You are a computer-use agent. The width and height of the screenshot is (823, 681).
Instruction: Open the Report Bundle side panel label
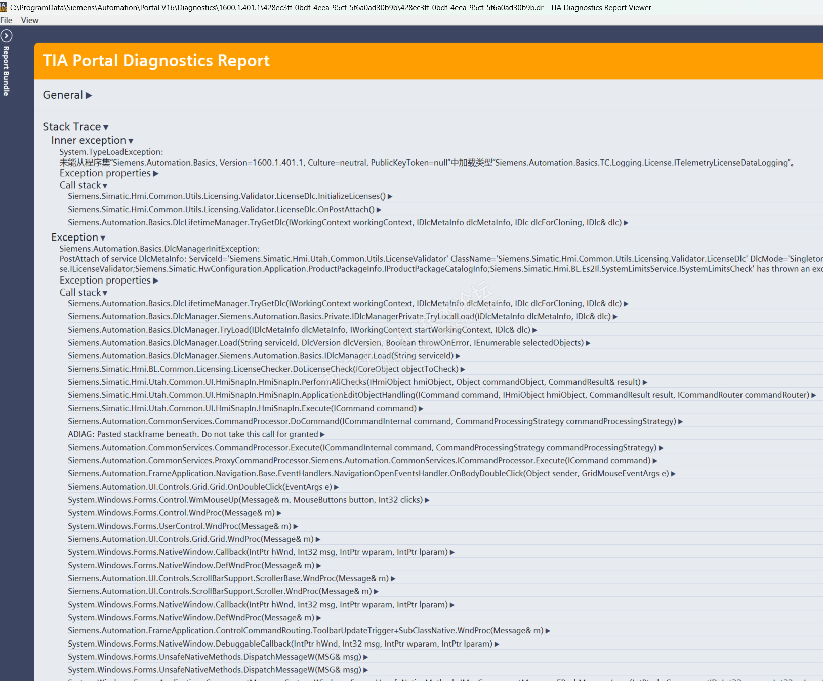(x=7, y=71)
